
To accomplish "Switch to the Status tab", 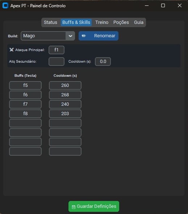I will (50, 22).
